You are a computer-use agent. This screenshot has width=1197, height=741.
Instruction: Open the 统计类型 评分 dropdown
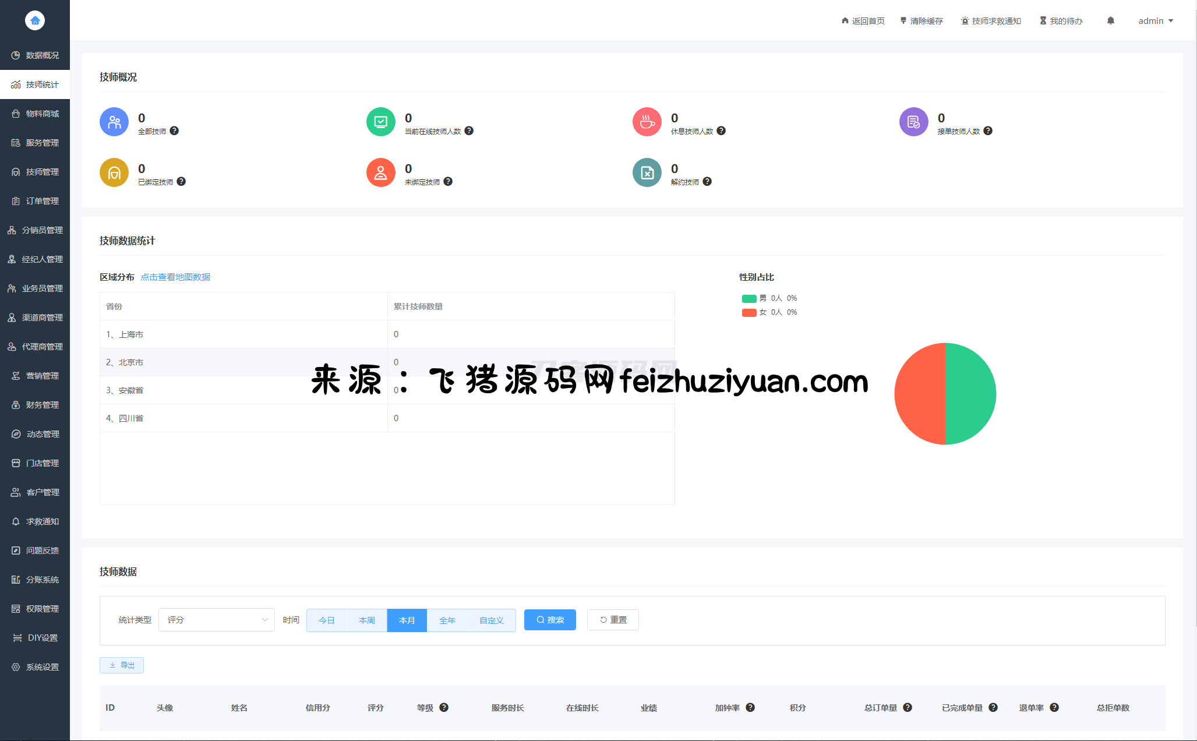(x=216, y=620)
